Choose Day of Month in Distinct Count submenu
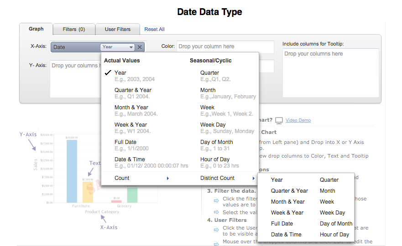Image resolution: width=402 pixels, height=246 pixels. [336, 224]
